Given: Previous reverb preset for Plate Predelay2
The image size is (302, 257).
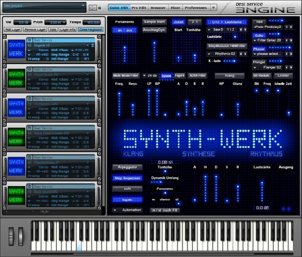Looking at the screenshot, I should (287, 27).
